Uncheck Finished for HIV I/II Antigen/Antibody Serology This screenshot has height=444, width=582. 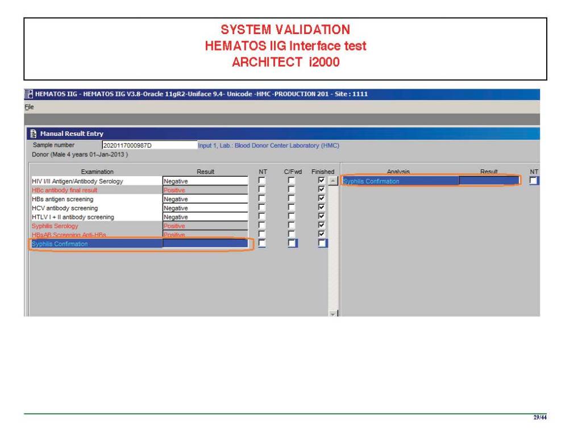pos(322,181)
